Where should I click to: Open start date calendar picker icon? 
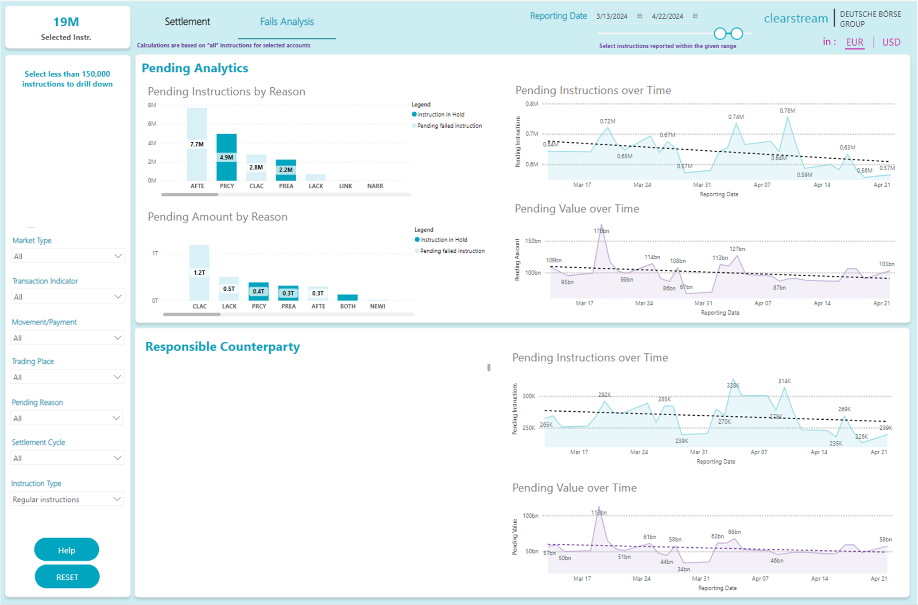tap(639, 16)
